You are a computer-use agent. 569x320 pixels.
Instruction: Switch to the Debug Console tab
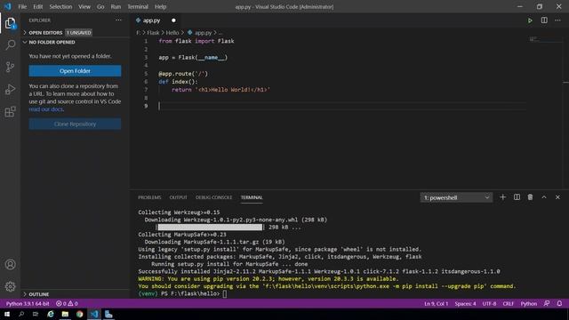(213, 197)
